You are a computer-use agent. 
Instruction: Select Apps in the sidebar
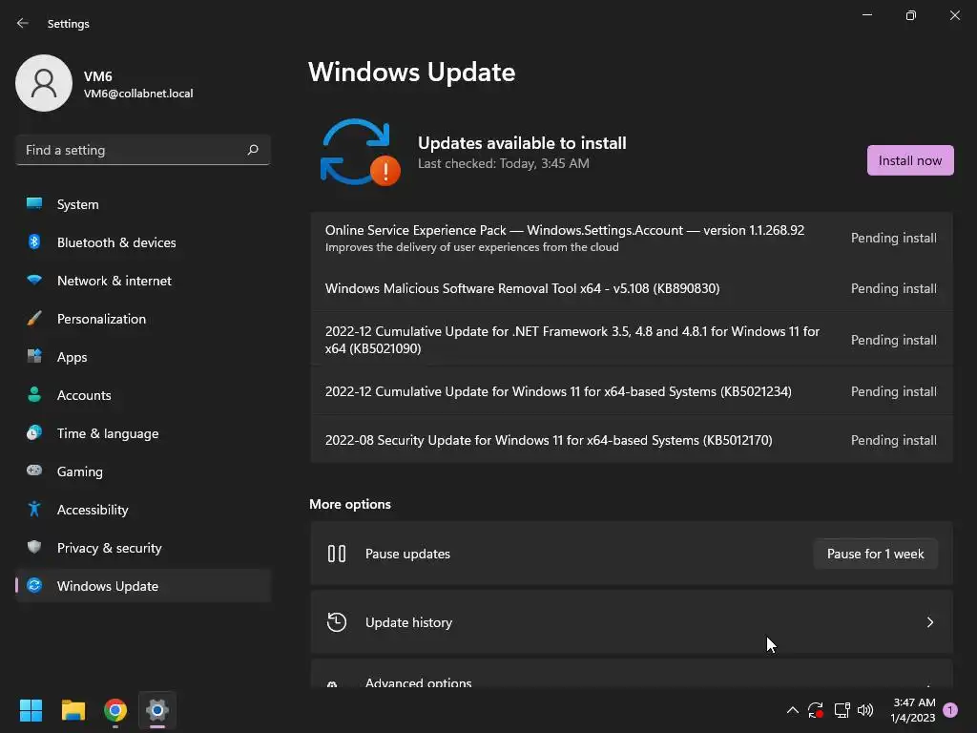click(143, 357)
